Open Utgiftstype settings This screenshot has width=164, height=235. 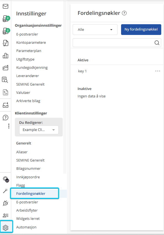pos(25,59)
